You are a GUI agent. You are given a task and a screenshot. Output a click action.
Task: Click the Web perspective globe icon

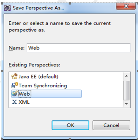[x=14, y=94]
